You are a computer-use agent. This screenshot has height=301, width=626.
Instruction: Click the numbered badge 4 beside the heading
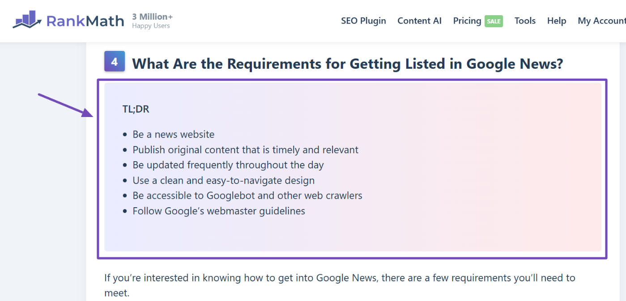click(x=114, y=61)
